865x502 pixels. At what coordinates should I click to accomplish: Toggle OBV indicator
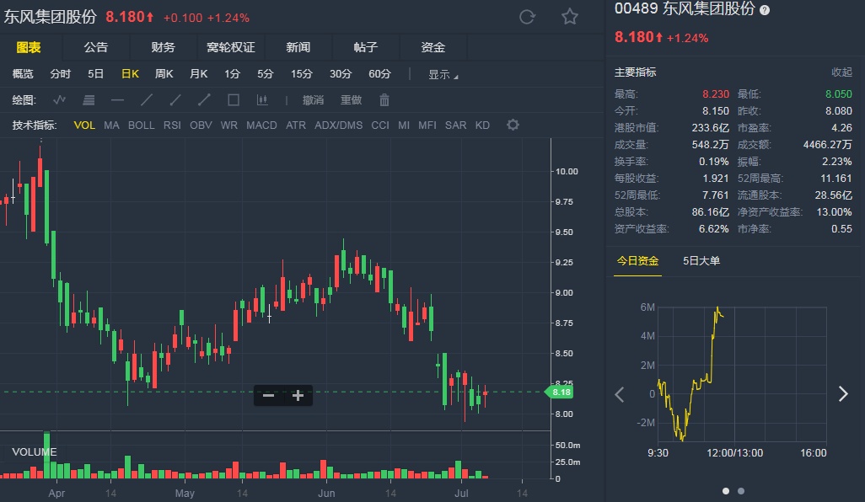click(x=201, y=125)
